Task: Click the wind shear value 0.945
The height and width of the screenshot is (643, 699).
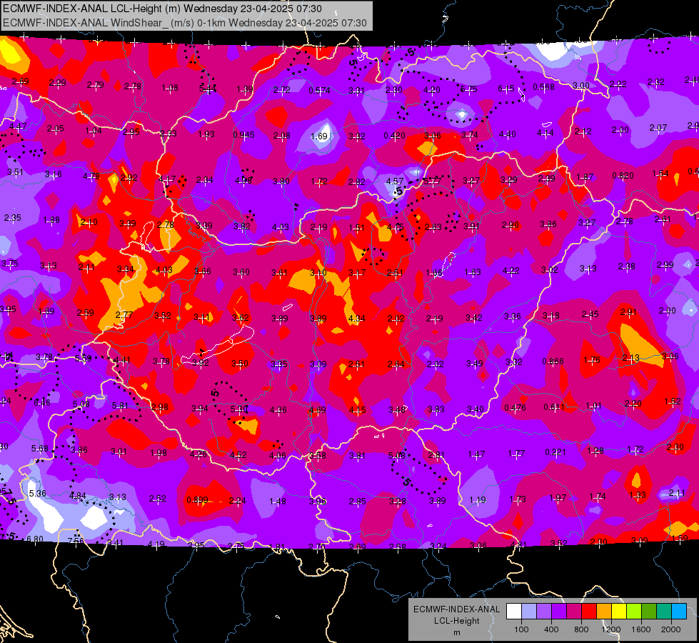Action: (244, 135)
